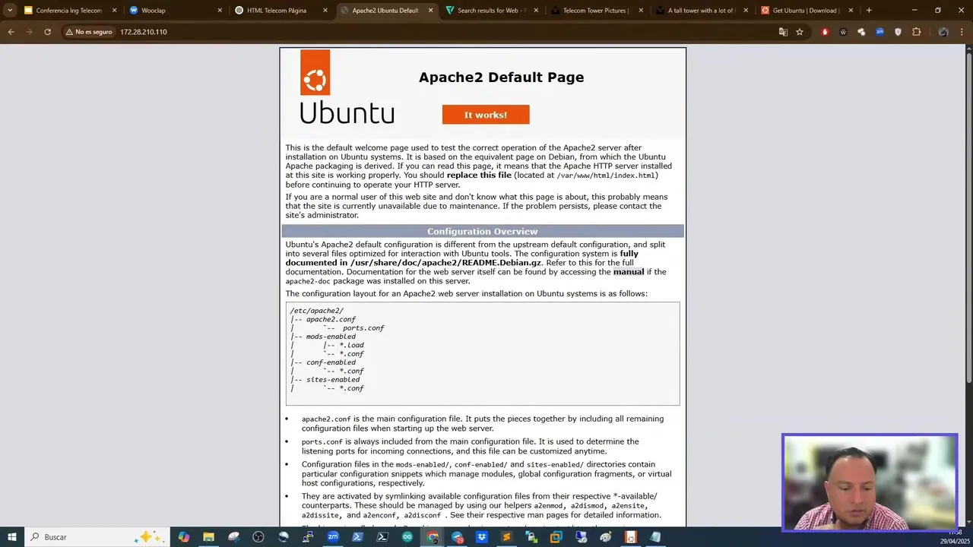The image size is (973, 547).
Task: Click the 'Configuration Overview' section heading
Action: 483,232
